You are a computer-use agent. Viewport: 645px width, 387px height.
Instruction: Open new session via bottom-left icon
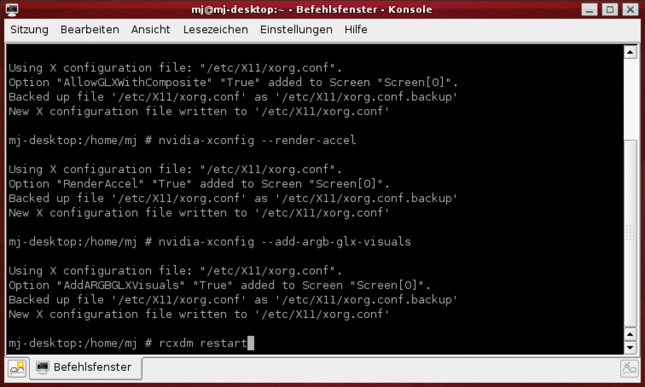pos(18,368)
